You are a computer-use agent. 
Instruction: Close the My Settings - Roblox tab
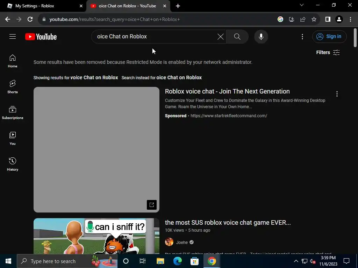pos(81,6)
